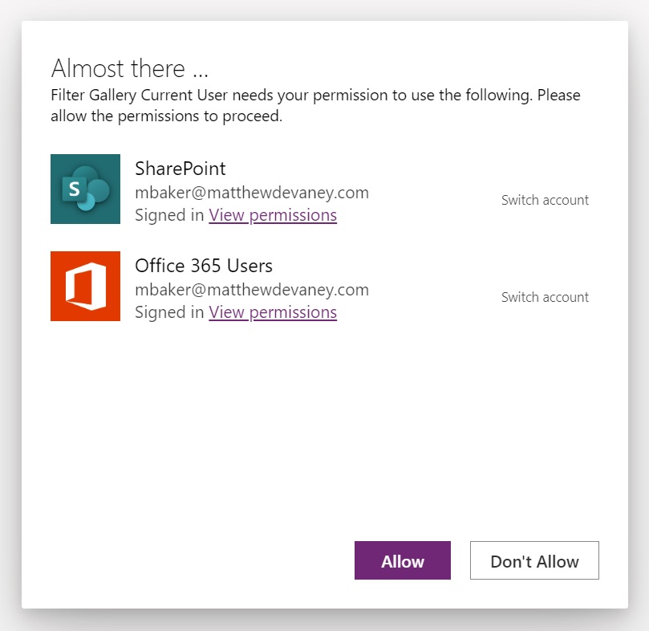
Task: Switch account for Office 365 Users connection
Action: pos(545,297)
